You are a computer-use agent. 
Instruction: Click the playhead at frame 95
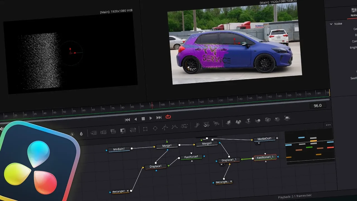tap(152, 105)
